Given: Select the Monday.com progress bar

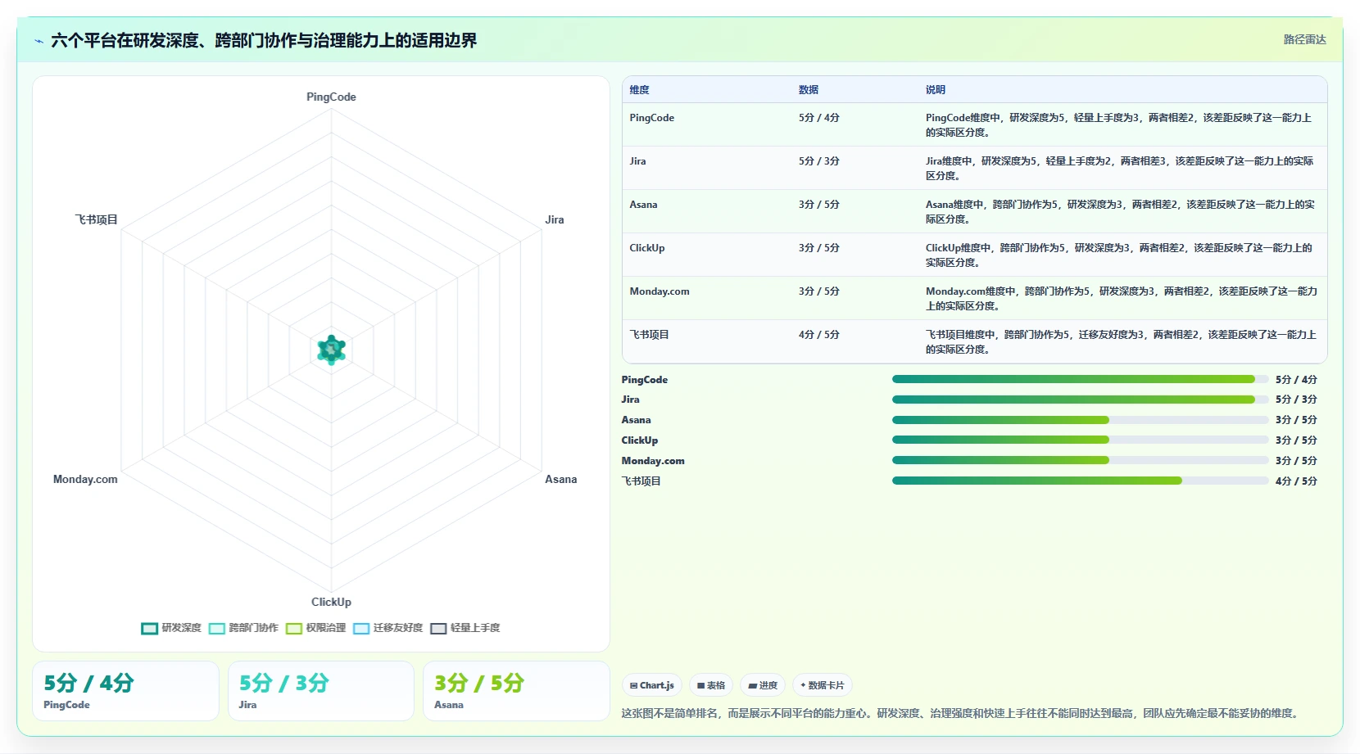Looking at the screenshot, I should 1080,460.
